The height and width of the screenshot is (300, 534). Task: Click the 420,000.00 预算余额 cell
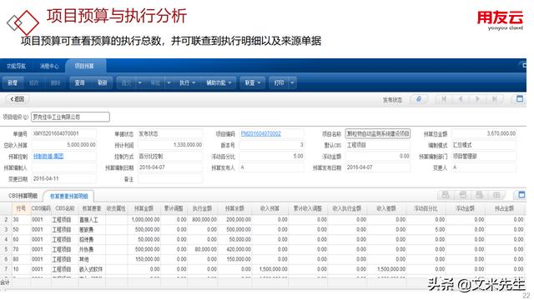pyautogui.click(x=234, y=249)
